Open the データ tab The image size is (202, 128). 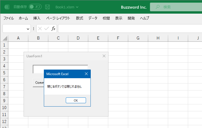(x=93, y=18)
